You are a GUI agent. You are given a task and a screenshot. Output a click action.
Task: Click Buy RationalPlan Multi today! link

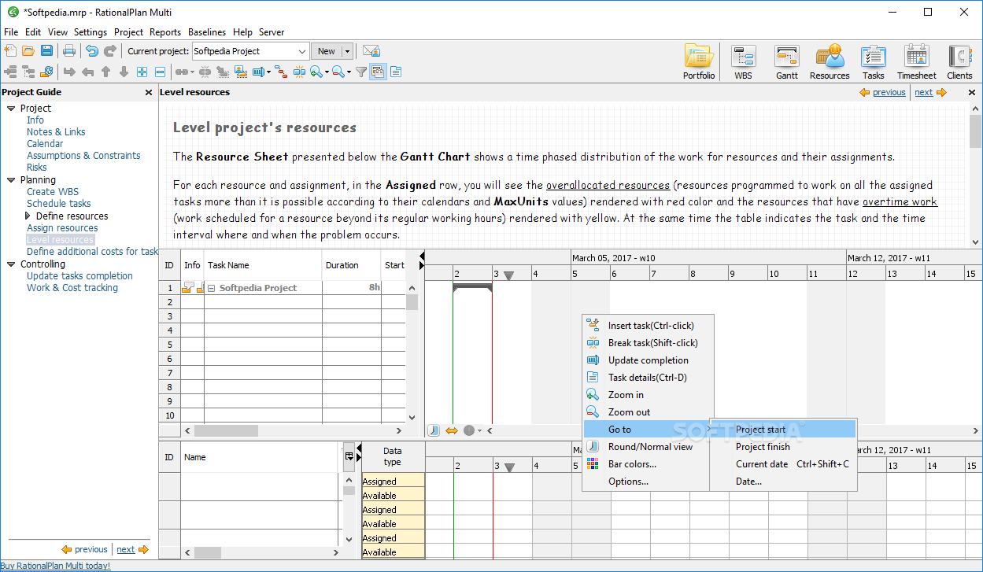click(56, 566)
